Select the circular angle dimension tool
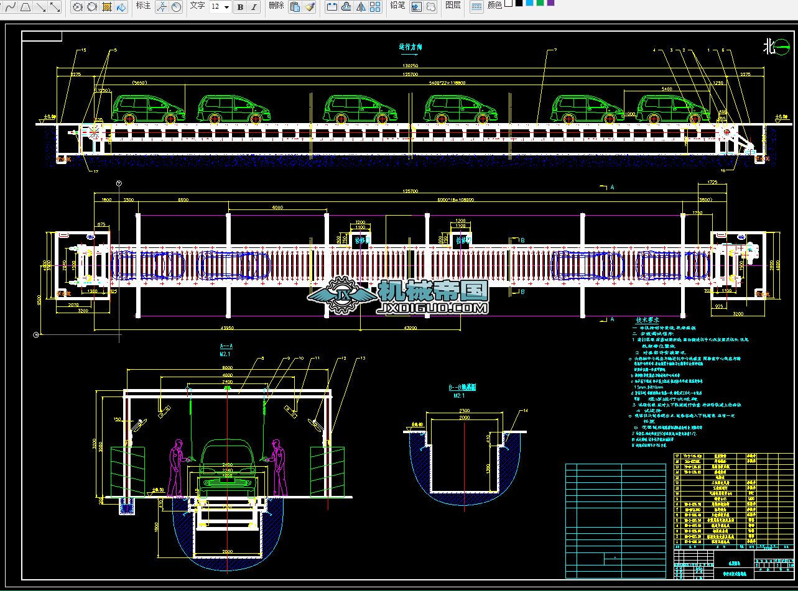 click(x=177, y=7)
